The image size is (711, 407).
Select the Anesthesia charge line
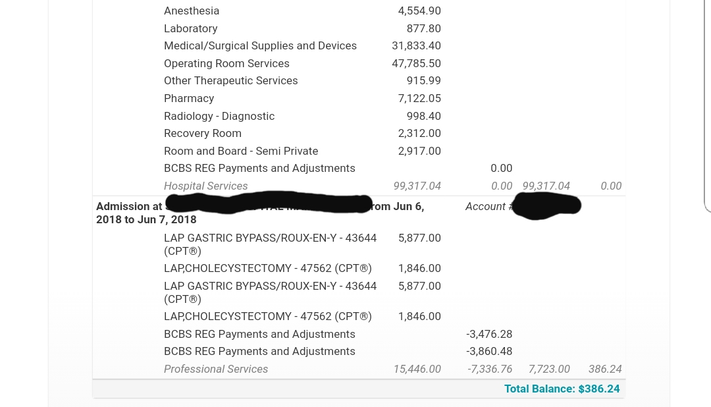[x=359, y=11]
